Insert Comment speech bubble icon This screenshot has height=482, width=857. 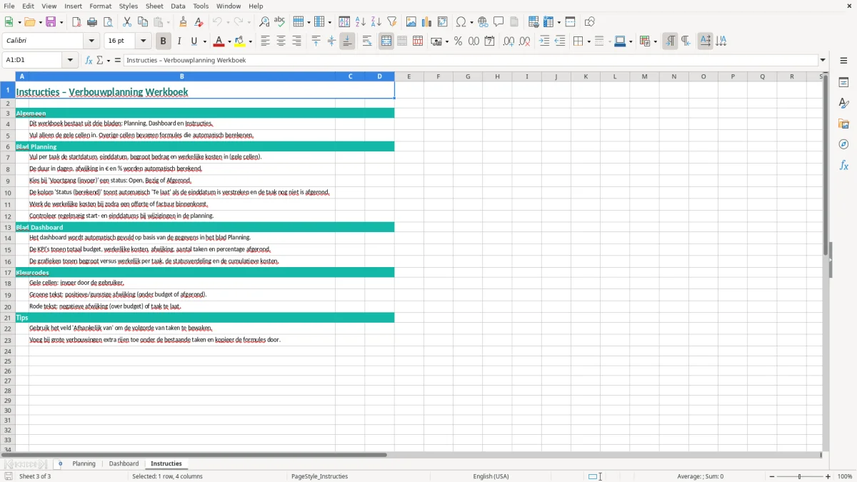coord(498,22)
